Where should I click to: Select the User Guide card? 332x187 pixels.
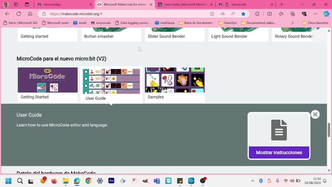[x=111, y=85]
